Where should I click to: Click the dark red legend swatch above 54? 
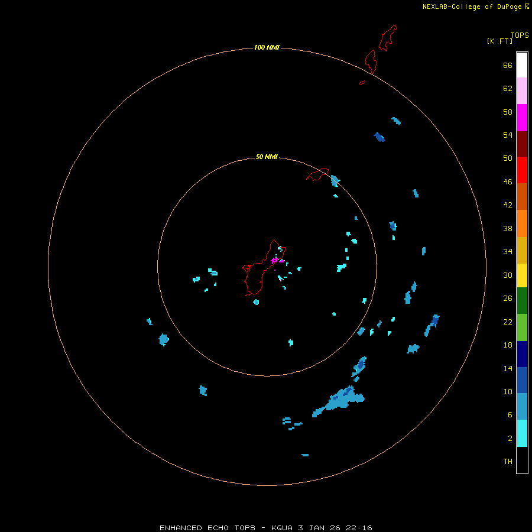[x=522, y=144]
